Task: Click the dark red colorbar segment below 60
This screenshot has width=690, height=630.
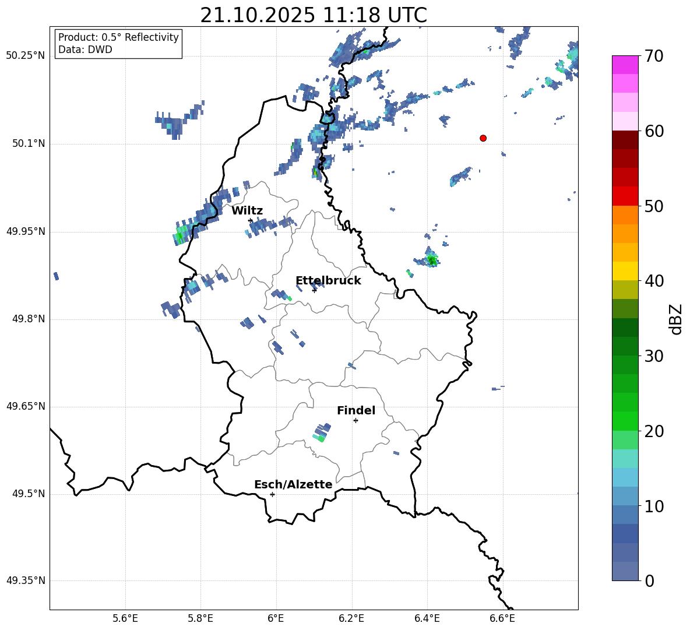Action: 625,140
